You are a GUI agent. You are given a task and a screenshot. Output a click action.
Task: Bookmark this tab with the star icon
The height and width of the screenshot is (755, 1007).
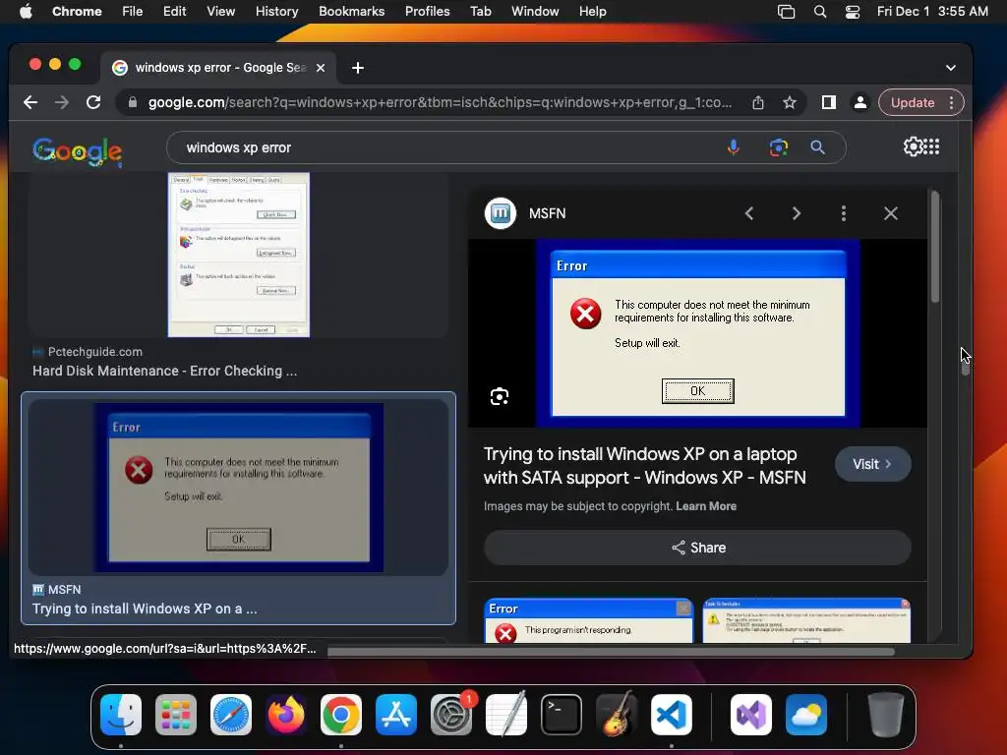pos(790,102)
